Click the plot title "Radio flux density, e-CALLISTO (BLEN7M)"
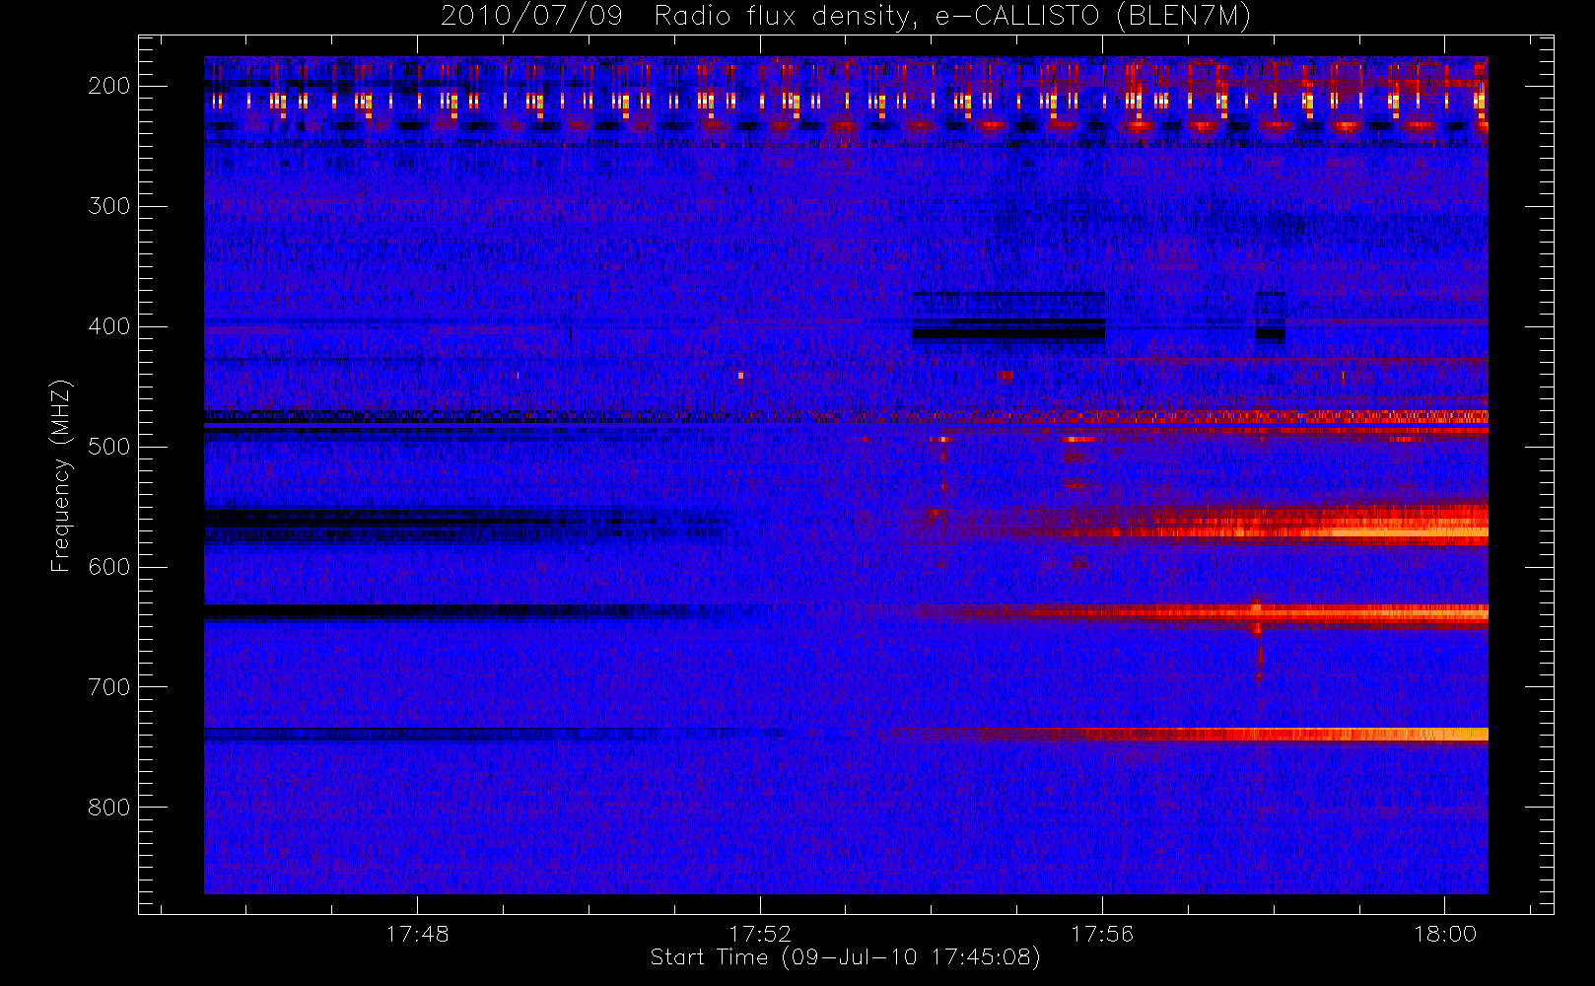 pos(952,17)
